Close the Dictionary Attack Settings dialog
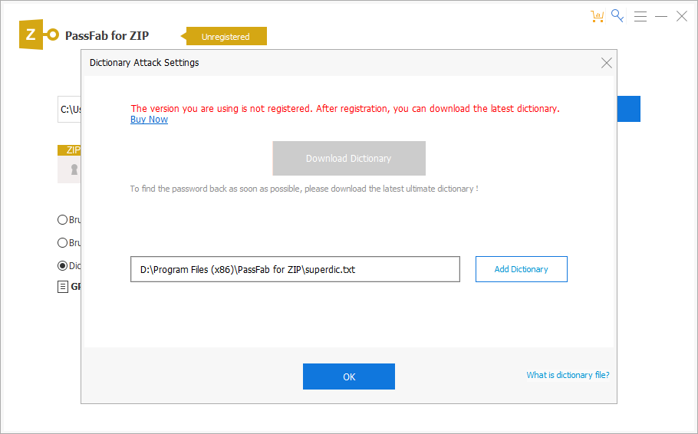 point(606,63)
